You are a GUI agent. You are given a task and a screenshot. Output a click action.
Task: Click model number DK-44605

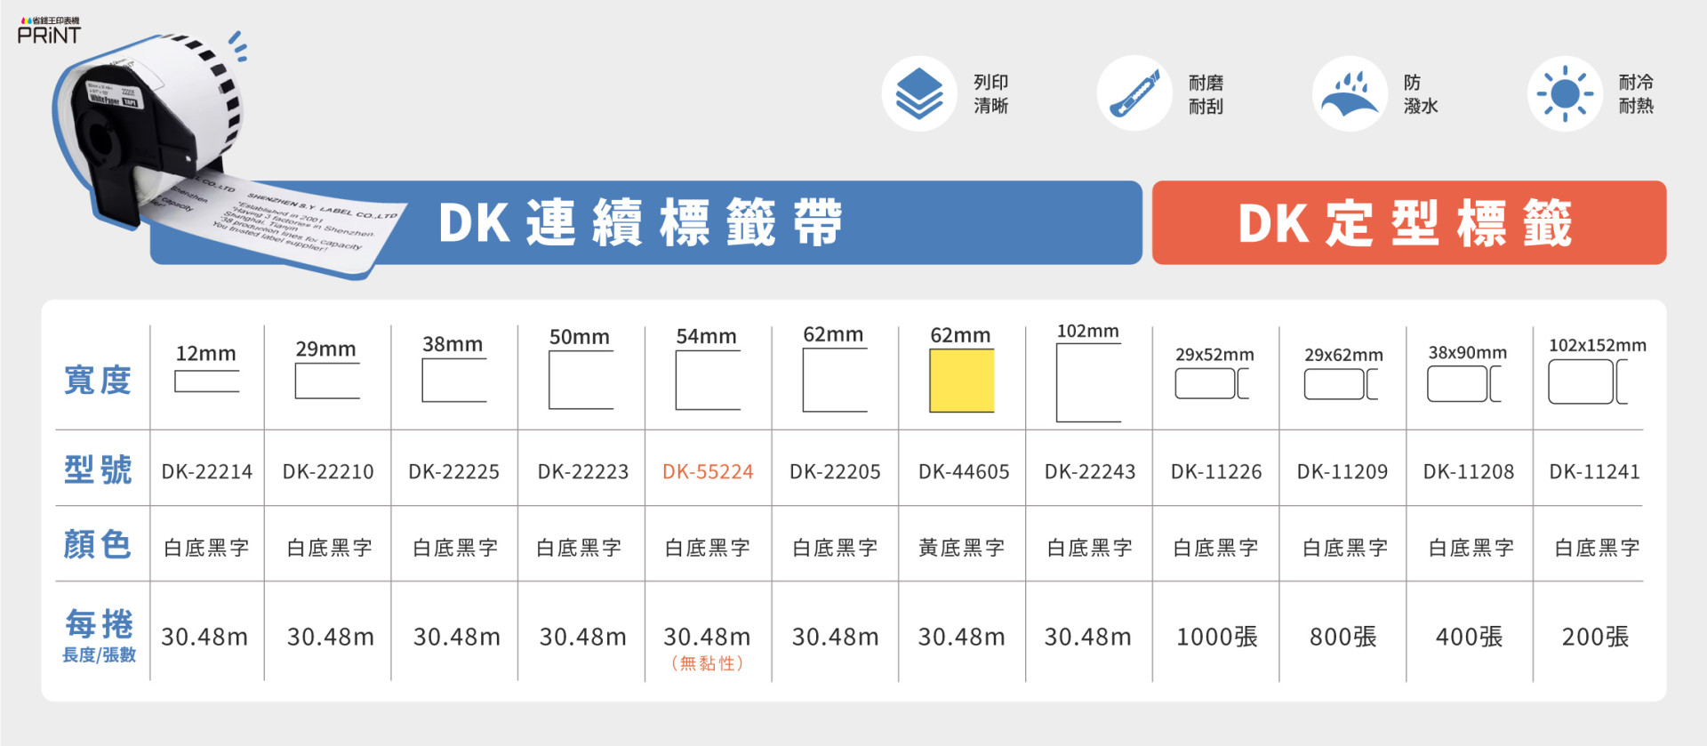tap(964, 471)
